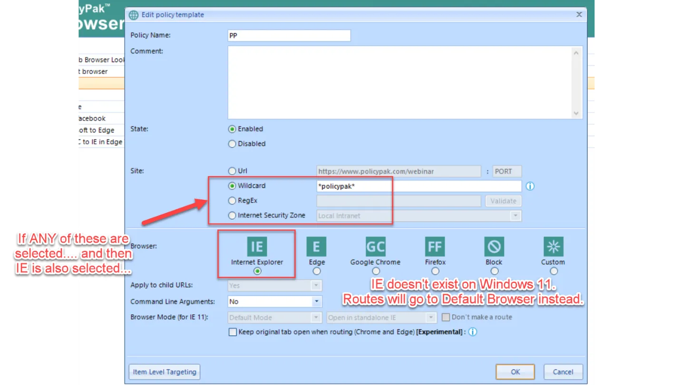This screenshot has width=679, height=385.
Task: Click the info icon next to Experimental
Action: click(x=473, y=332)
